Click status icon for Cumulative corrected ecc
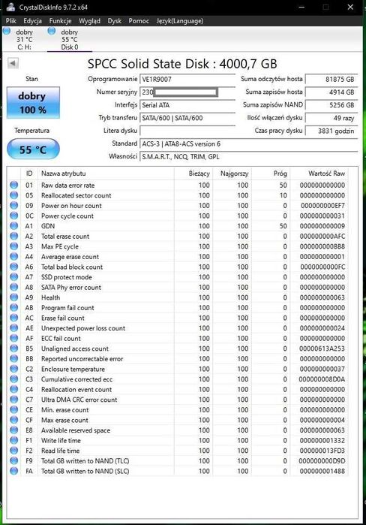 pos(14,379)
